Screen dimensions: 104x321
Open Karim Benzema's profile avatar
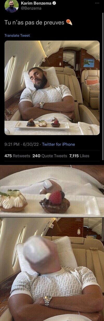click(x=11, y=6)
